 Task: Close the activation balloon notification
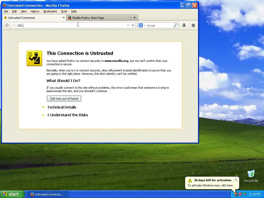[x=236, y=180]
